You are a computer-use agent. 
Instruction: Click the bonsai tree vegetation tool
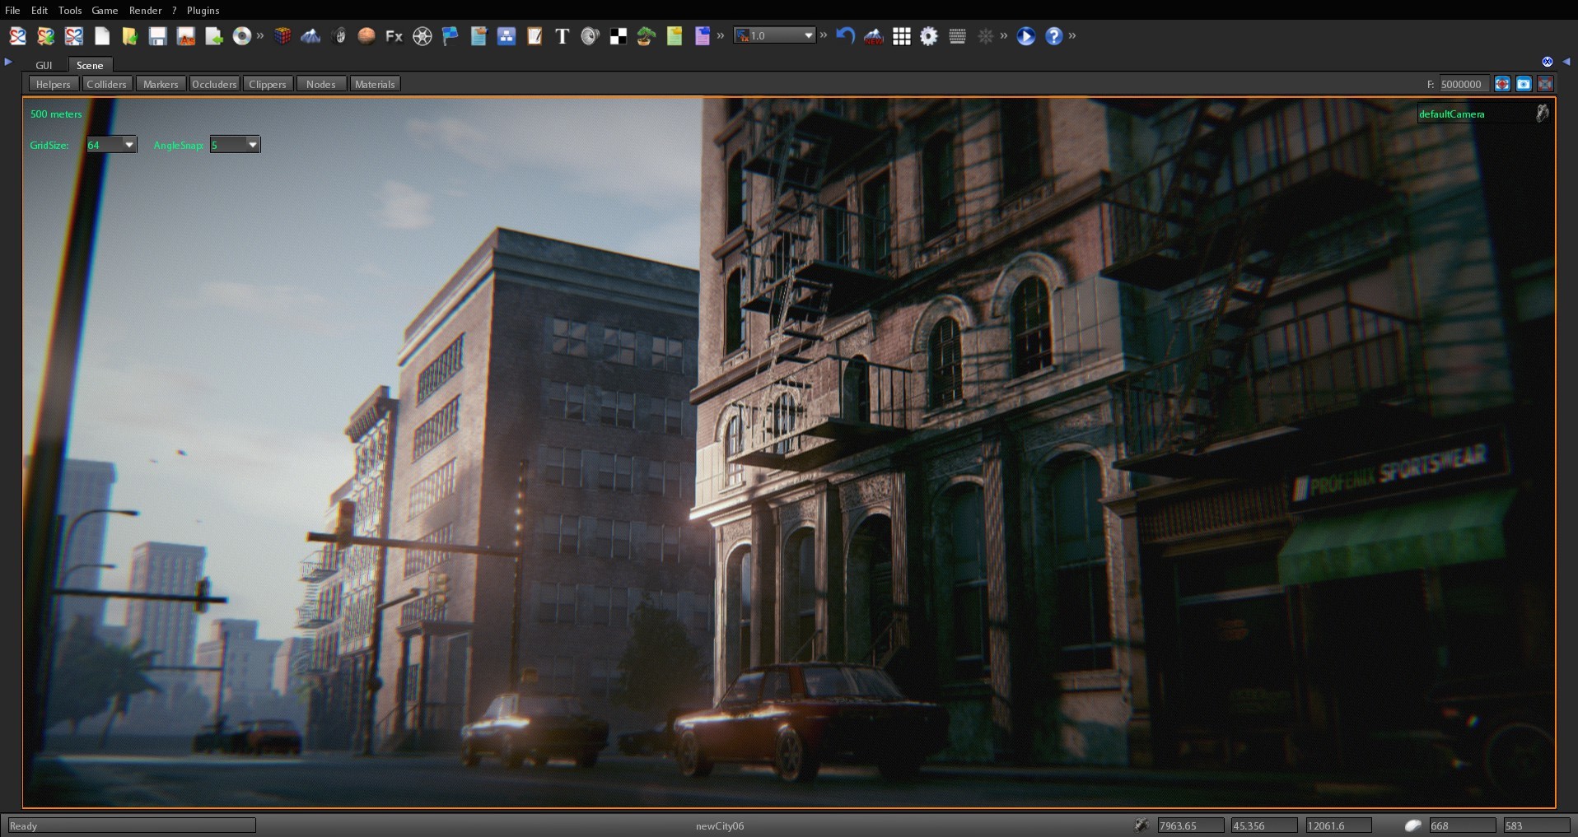point(645,36)
